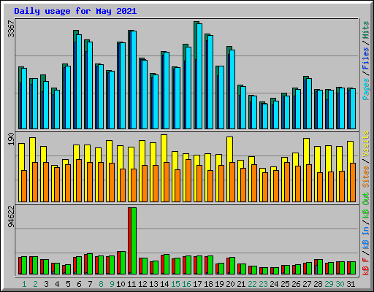Click day label 24 on x-axis

pyautogui.click(x=274, y=284)
